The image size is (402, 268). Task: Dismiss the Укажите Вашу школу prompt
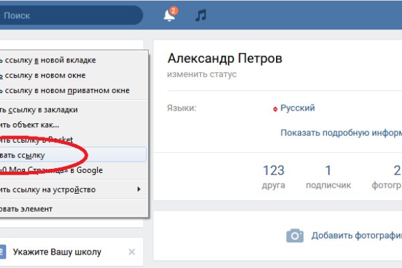pyautogui.click(x=132, y=252)
